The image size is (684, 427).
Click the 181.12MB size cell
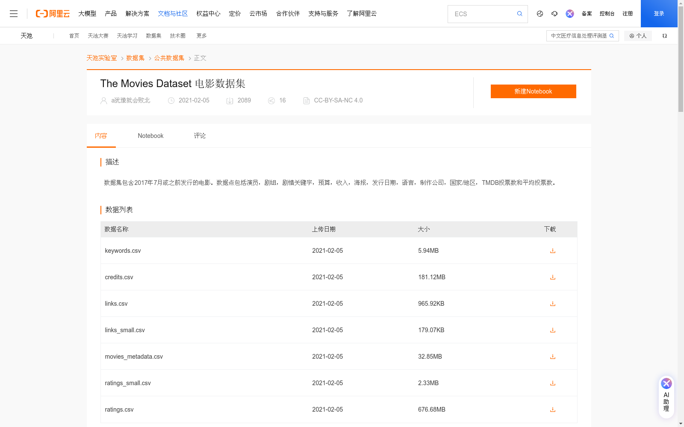[x=432, y=277]
